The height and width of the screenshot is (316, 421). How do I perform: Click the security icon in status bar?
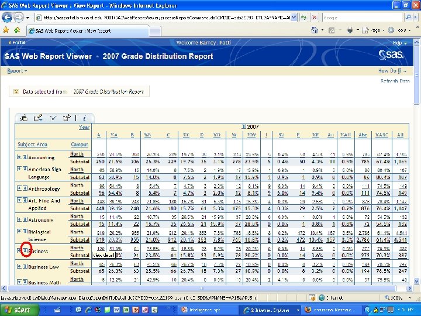(312, 297)
